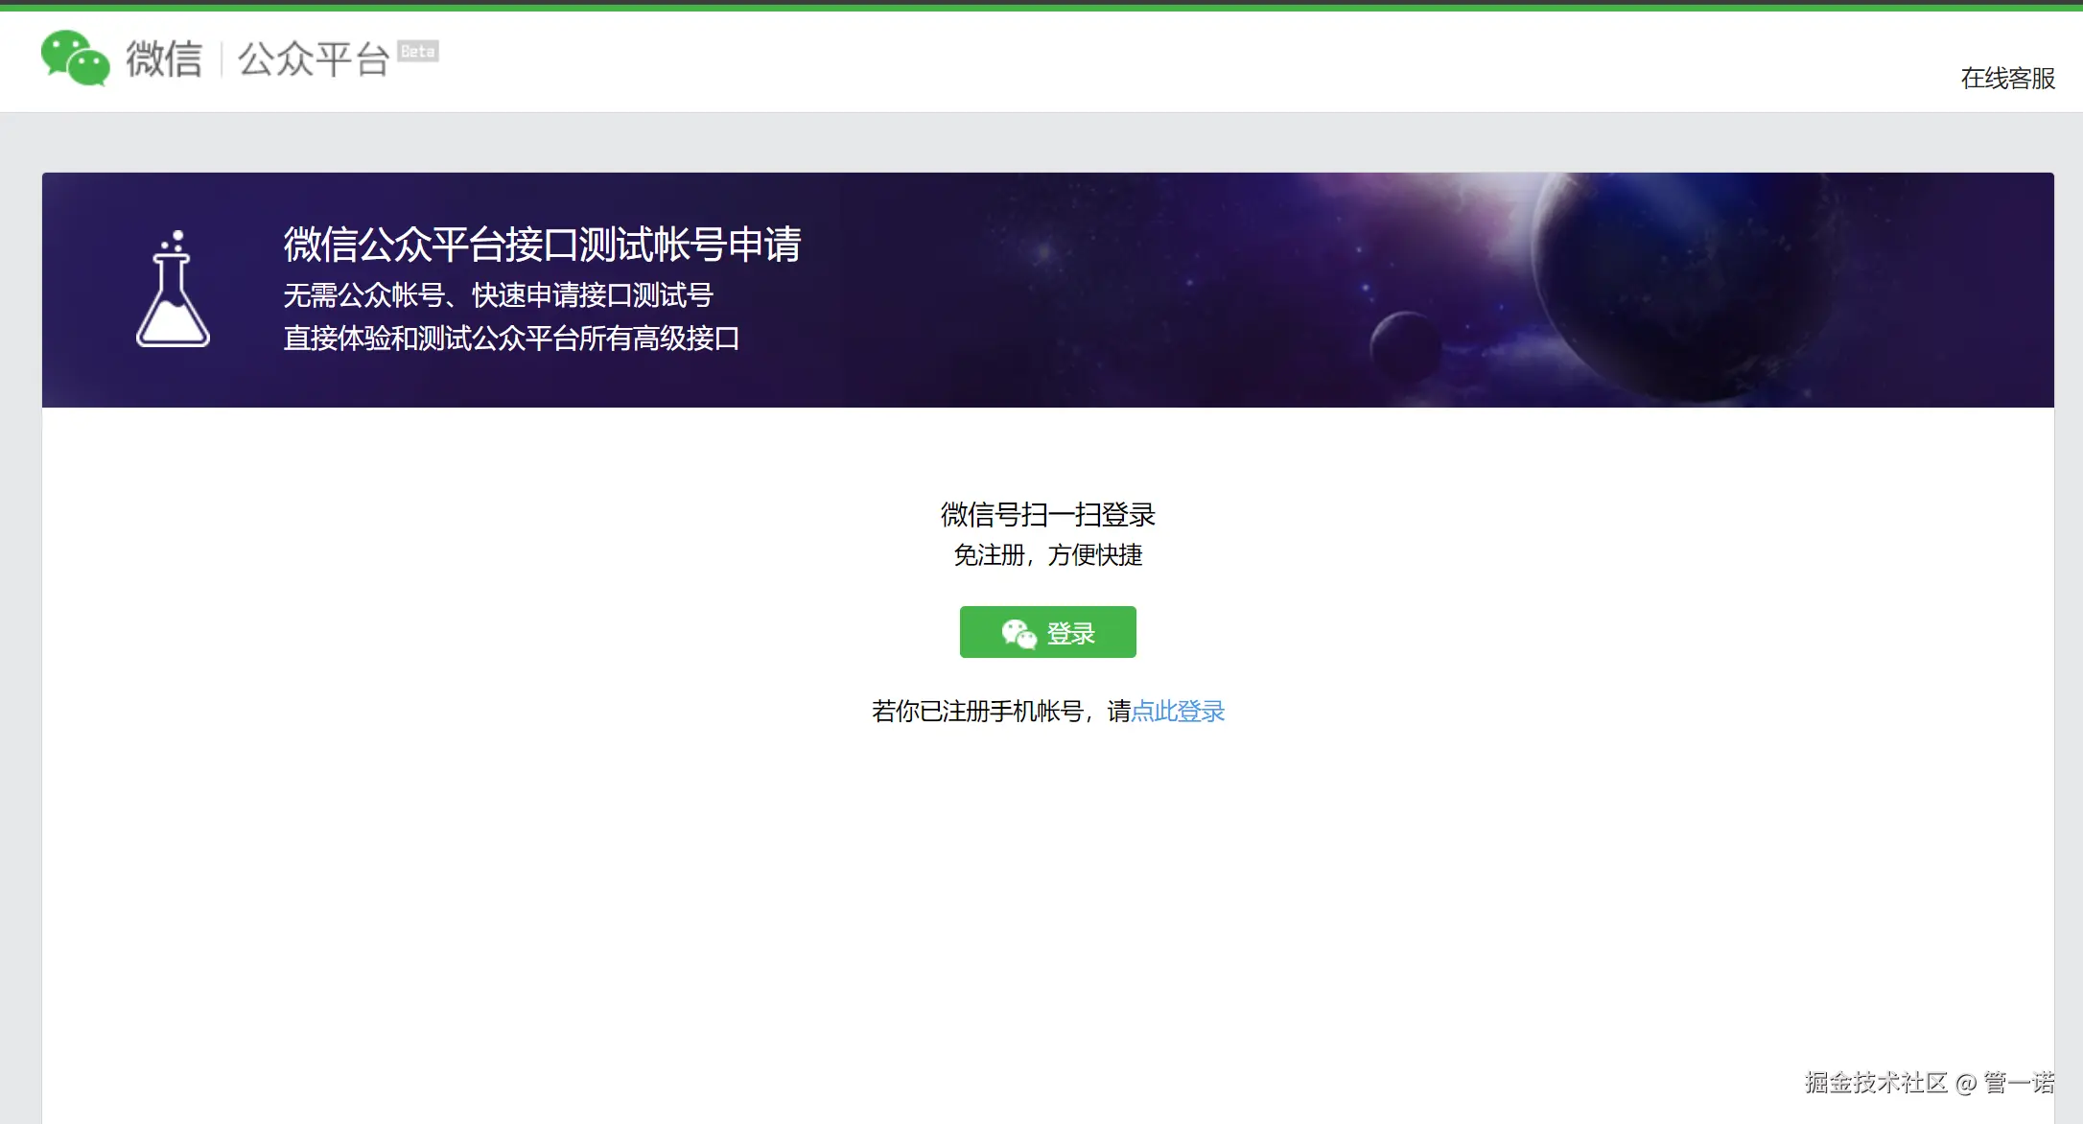
Task: Click the 公众平台 header title
Action: tap(313, 59)
